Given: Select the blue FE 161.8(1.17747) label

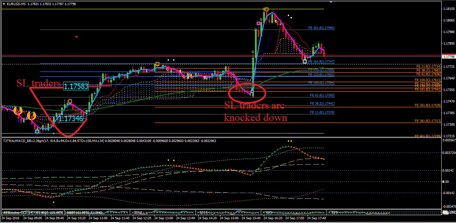Looking at the screenshot, I should (x=321, y=62).
